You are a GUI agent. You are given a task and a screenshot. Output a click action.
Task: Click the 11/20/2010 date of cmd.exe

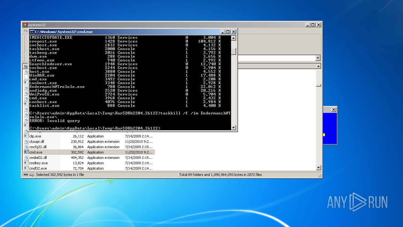[139, 152]
